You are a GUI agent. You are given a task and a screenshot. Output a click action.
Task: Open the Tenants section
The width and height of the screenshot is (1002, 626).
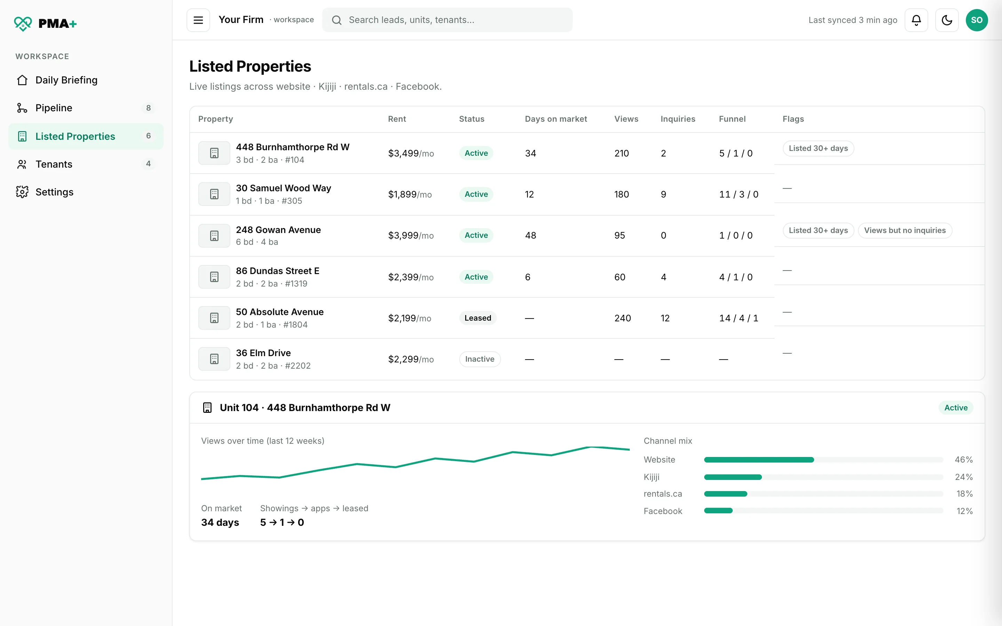point(86,164)
